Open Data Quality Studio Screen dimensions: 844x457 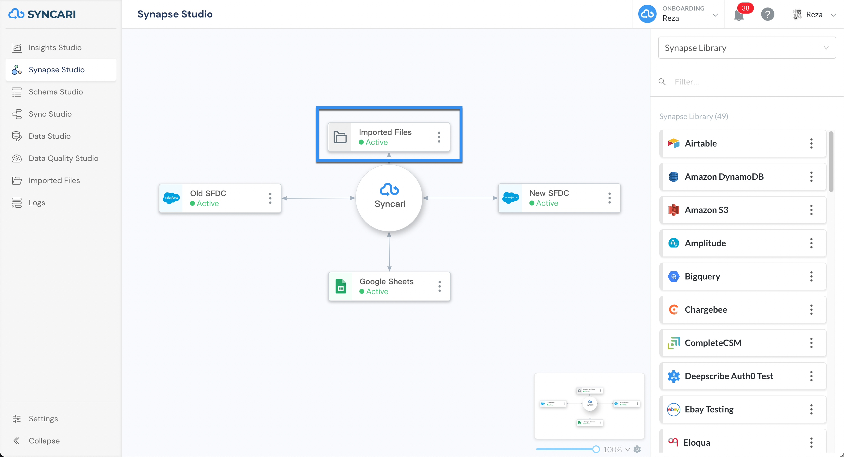(x=63, y=158)
